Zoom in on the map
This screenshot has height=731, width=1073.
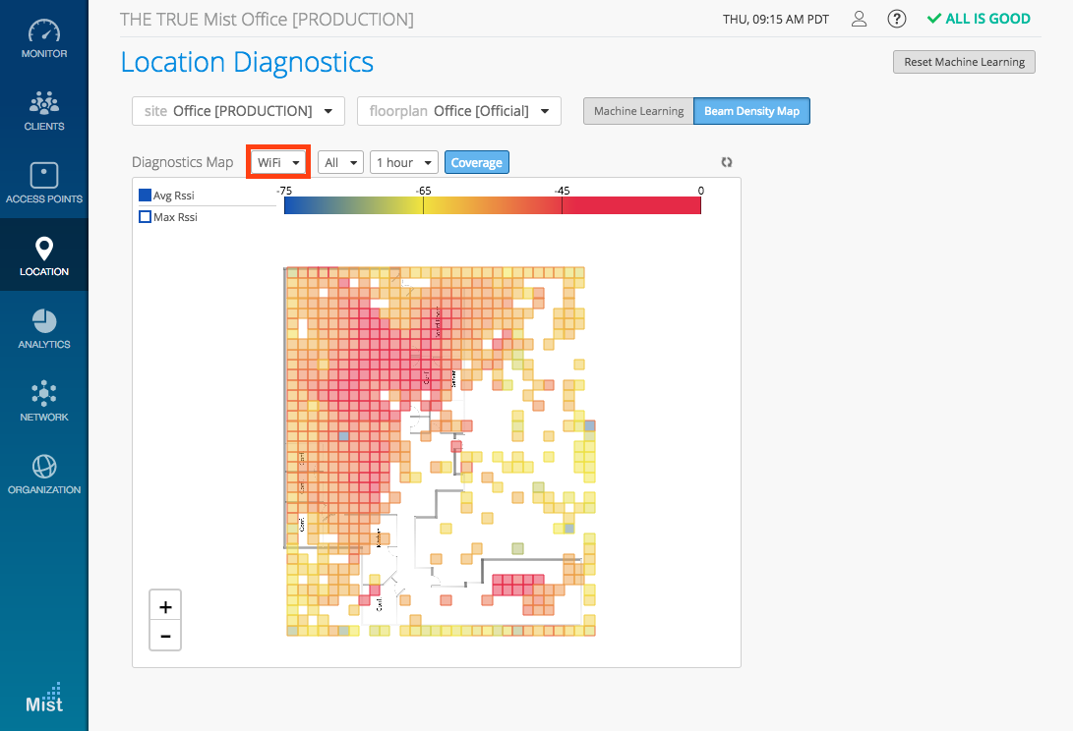tap(165, 606)
